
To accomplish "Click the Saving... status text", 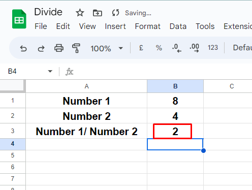I will [x=138, y=13].
